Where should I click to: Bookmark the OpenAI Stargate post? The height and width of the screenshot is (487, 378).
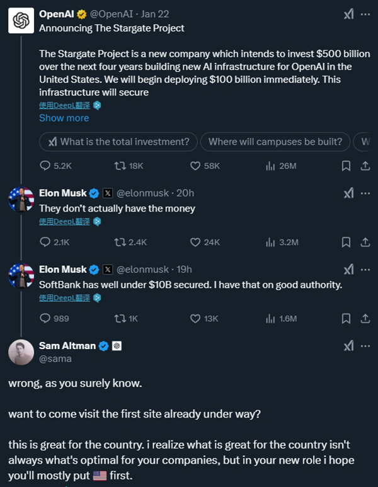[346, 166]
